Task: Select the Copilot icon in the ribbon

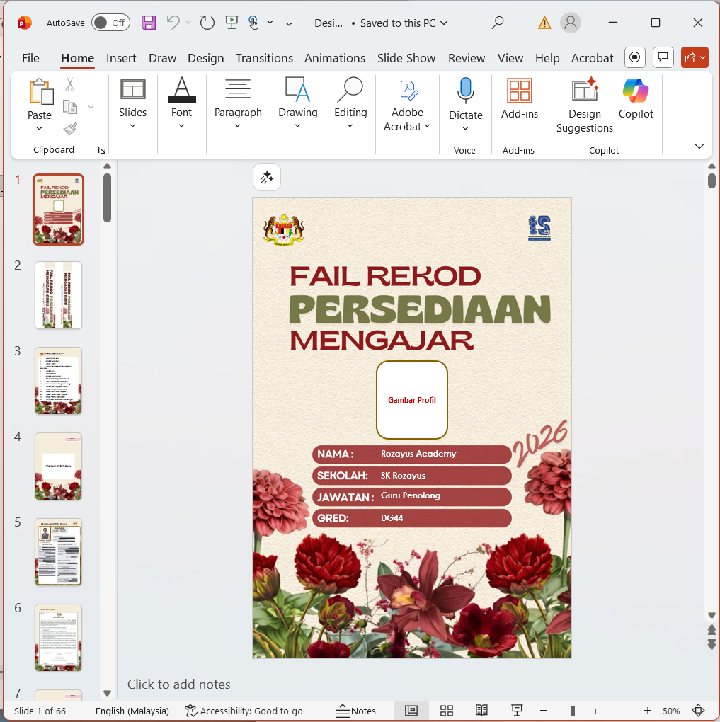Action: click(635, 91)
